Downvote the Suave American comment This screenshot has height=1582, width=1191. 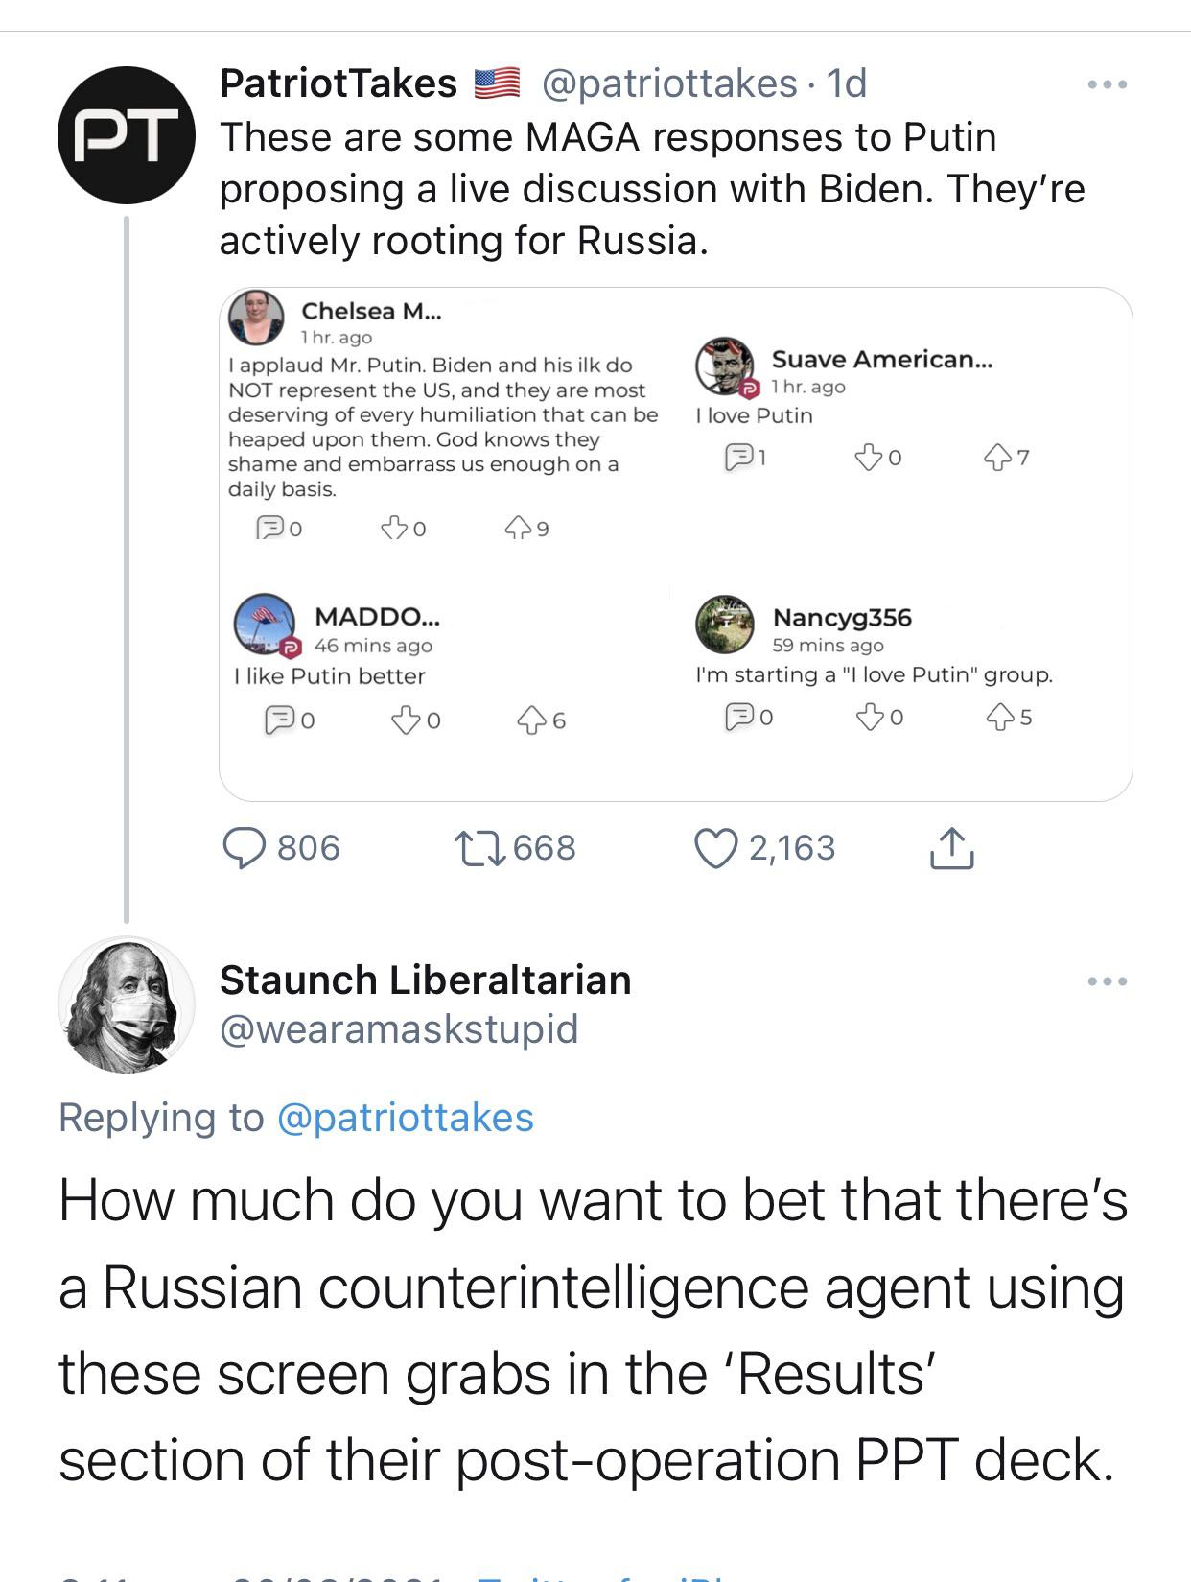(x=868, y=457)
